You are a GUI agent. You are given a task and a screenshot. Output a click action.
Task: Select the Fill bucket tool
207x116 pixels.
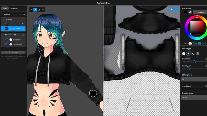tap(43, 10)
